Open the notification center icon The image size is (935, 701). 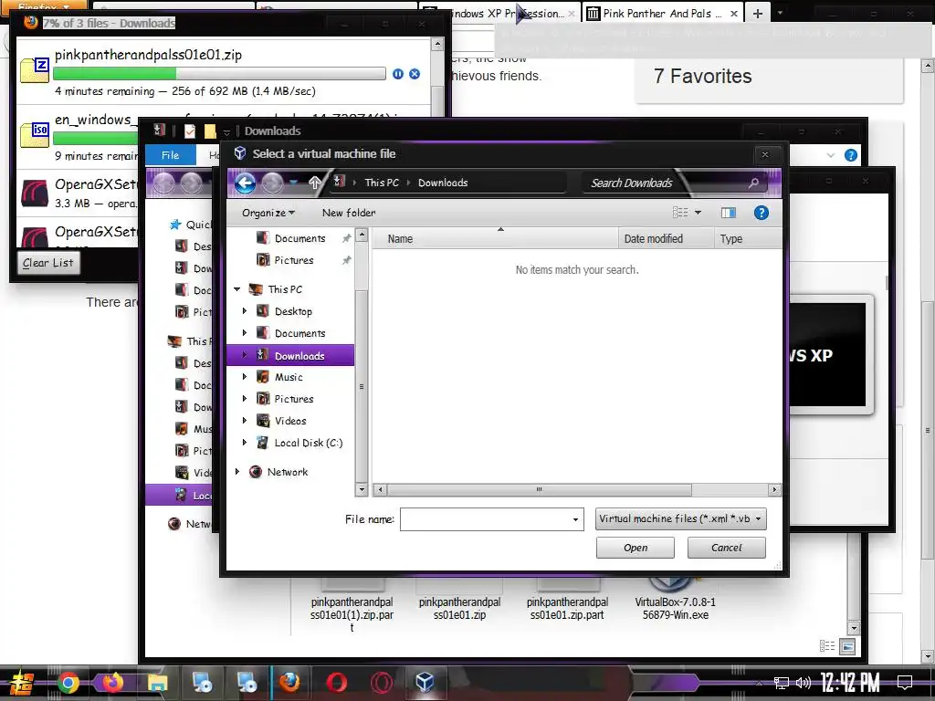coord(905,682)
